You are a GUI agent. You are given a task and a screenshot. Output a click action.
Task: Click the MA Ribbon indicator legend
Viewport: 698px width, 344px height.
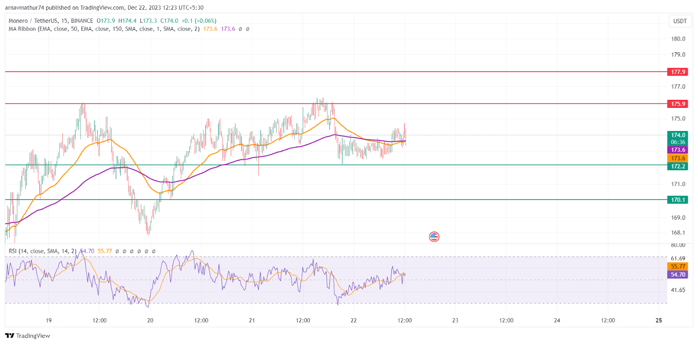tap(104, 29)
